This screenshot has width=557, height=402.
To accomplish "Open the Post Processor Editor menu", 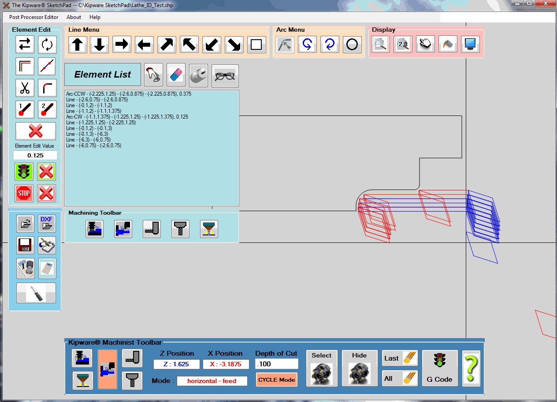I will tap(33, 17).
